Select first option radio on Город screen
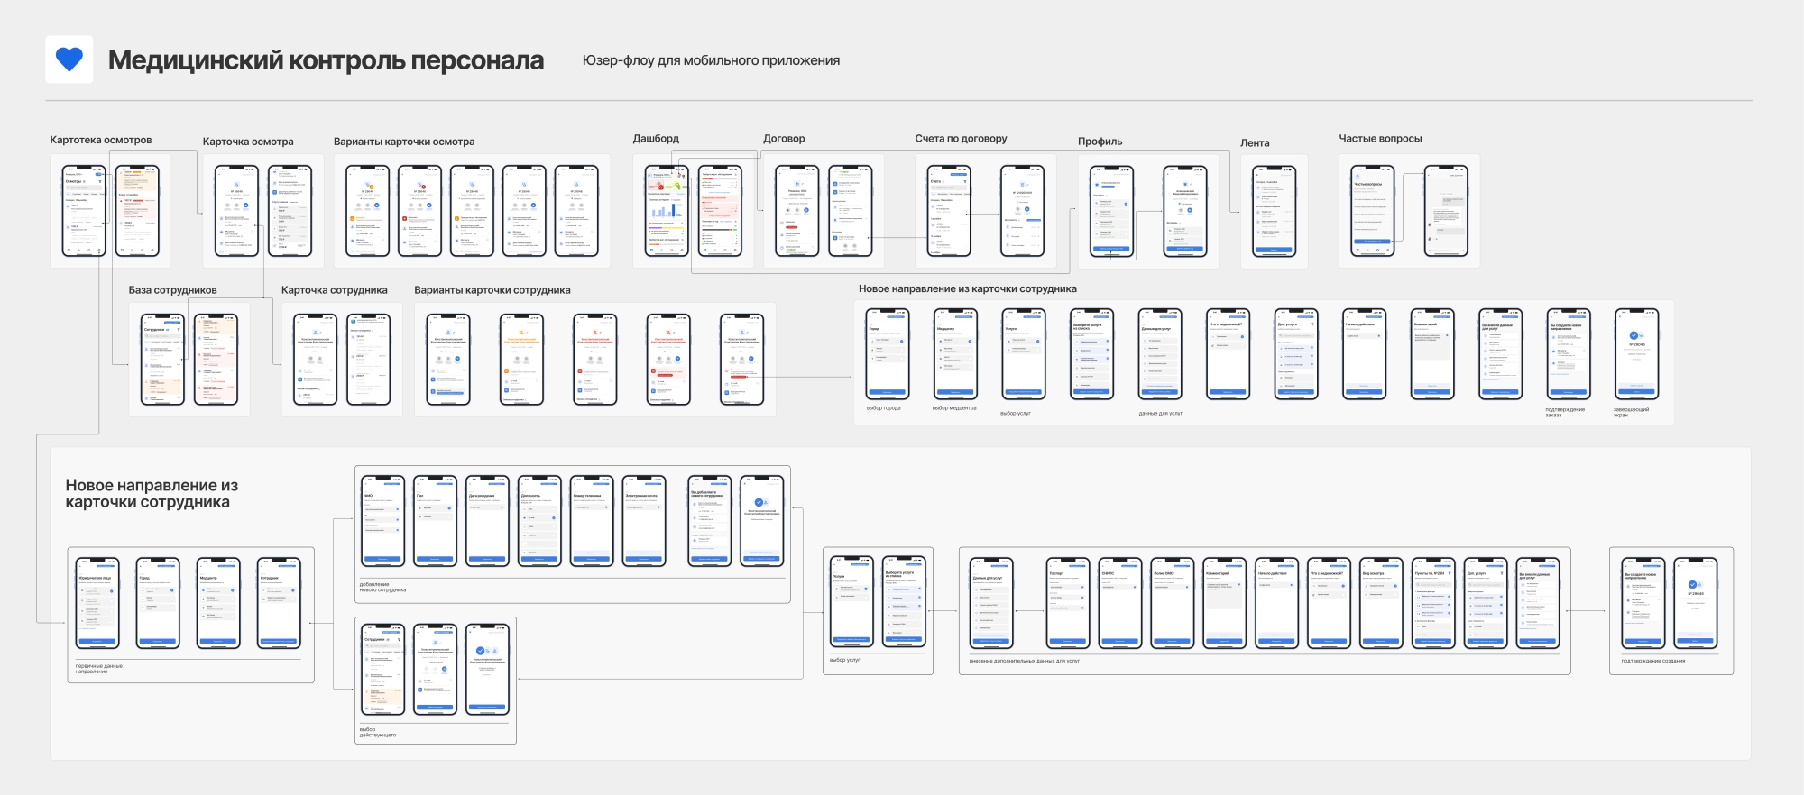Screen dimensions: 1804x795 pos(900,342)
